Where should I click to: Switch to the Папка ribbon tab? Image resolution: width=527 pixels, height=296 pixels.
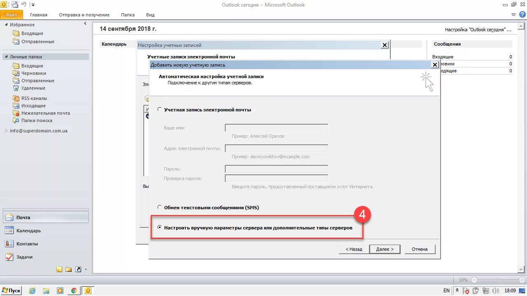click(128, 15)
